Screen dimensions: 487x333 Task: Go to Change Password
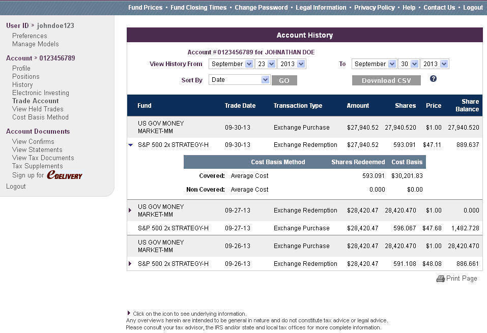click(261, 8)
